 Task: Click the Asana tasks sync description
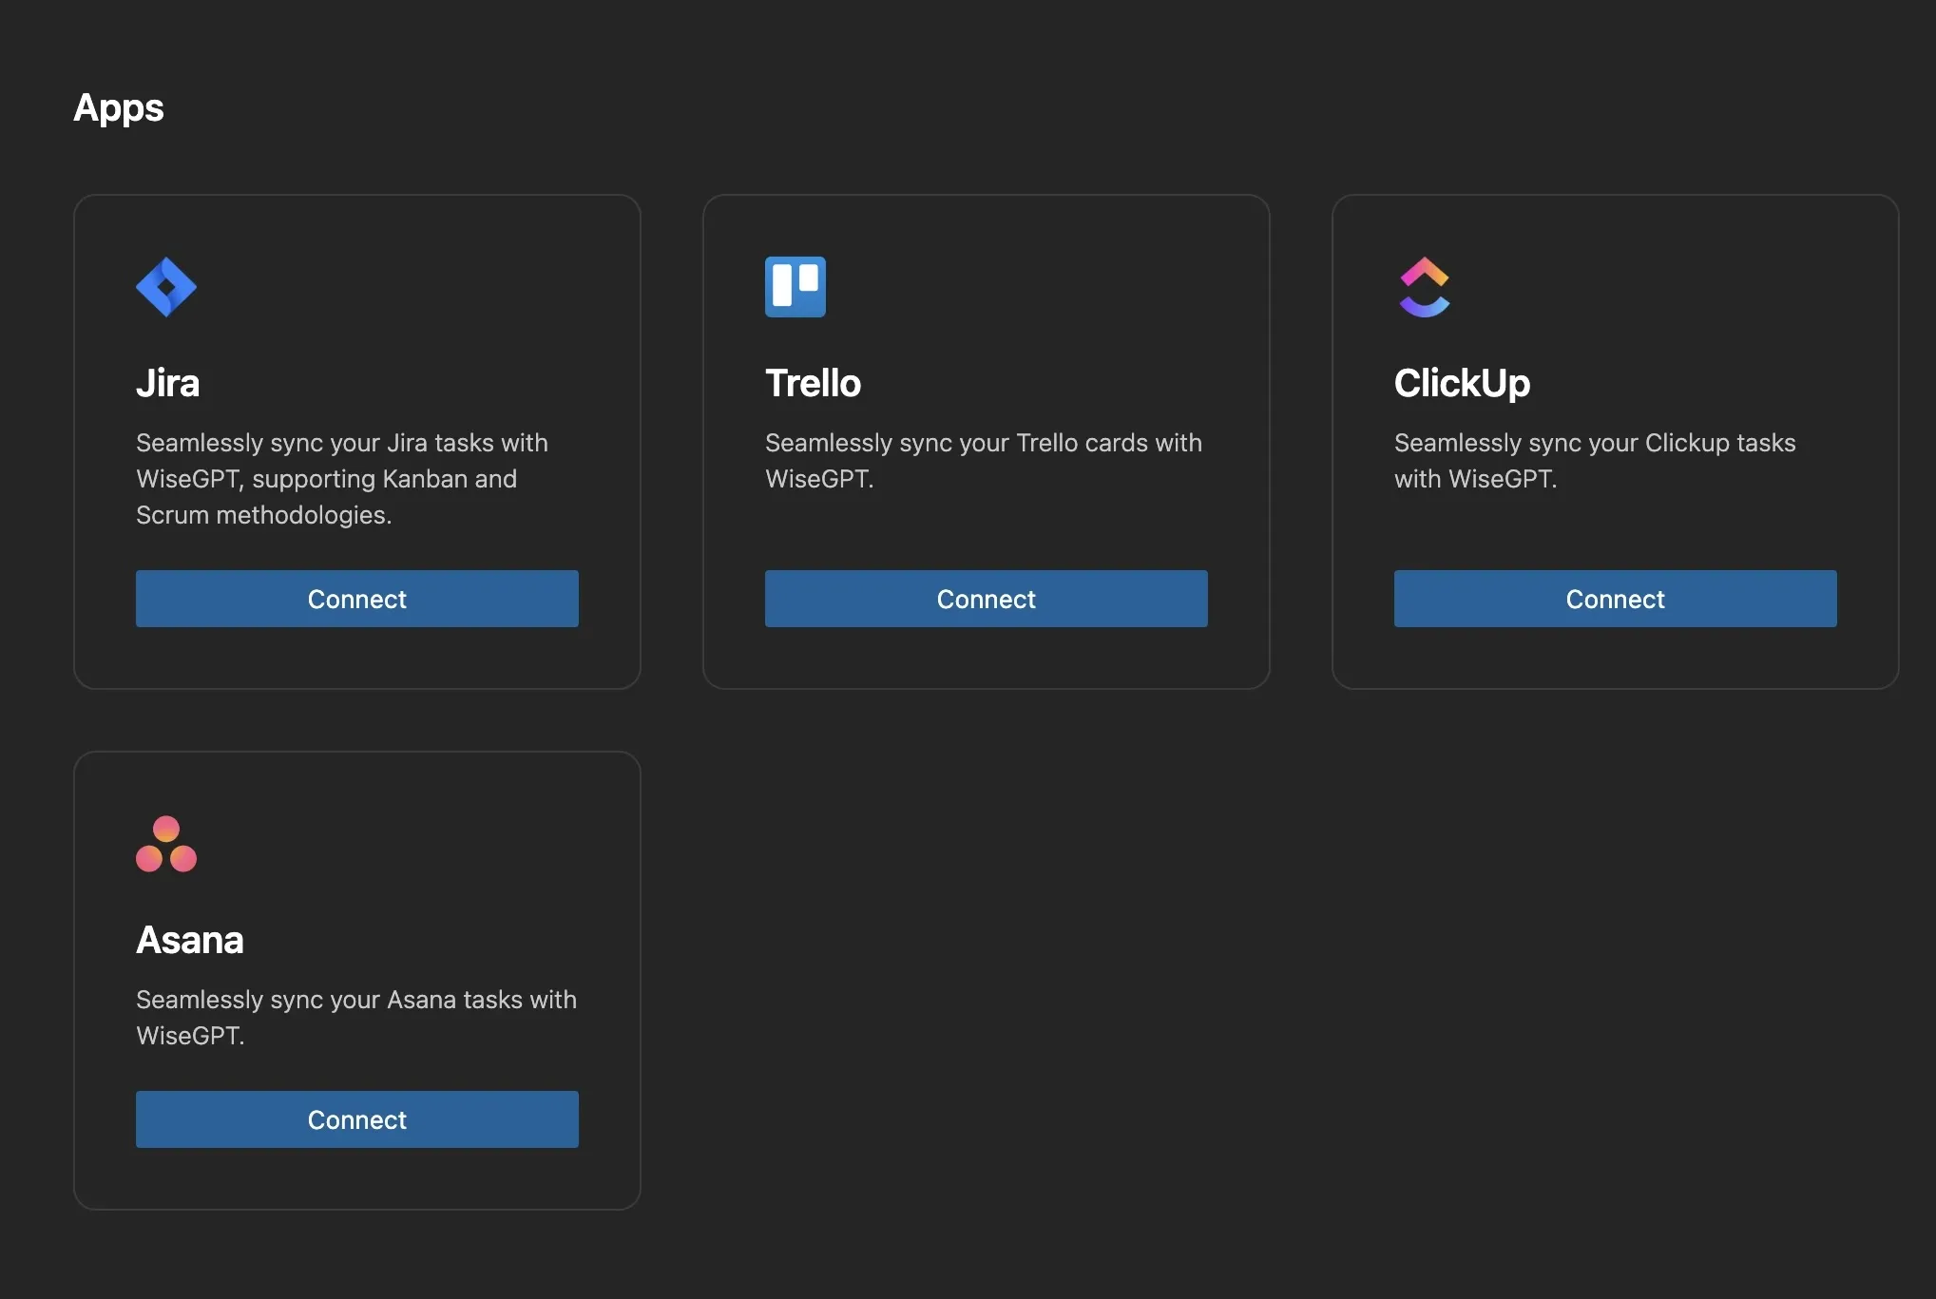tap(356, 1018)
